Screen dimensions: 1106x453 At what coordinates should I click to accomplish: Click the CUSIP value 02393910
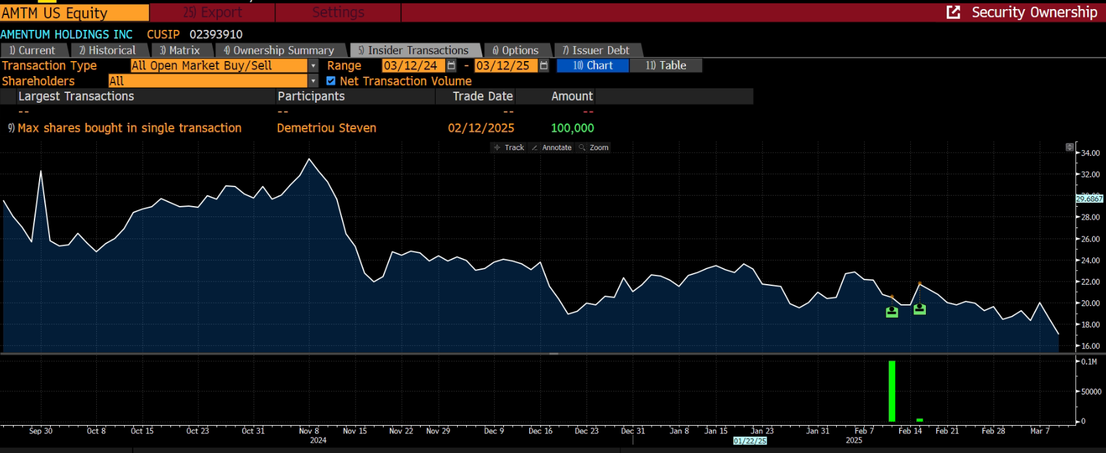[216, 34]
